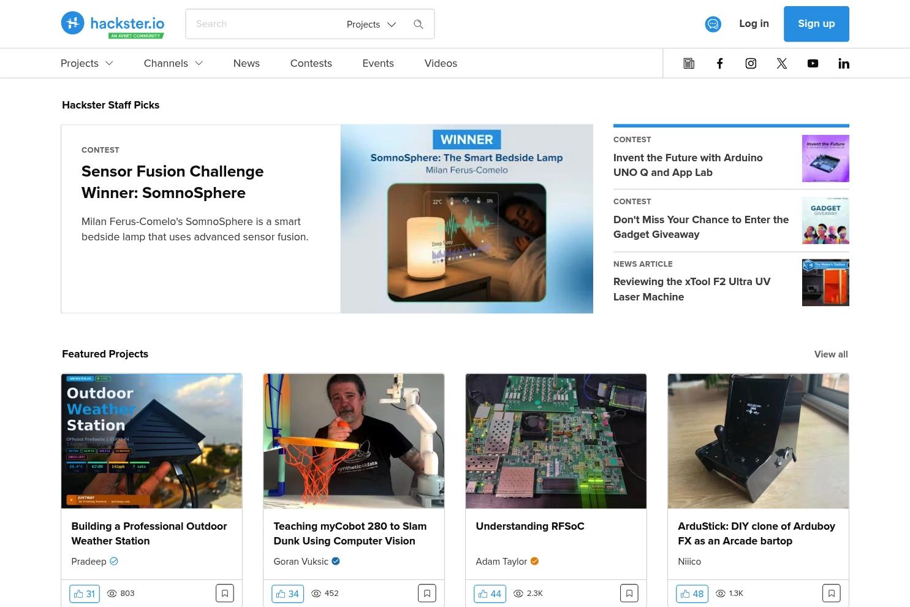
Task: Like the myCobot 280 project (34)
Action: pos(287,594)
